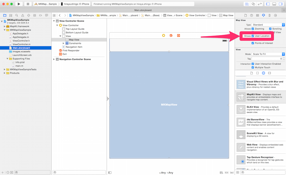The image size is (286, 175).
Task: Show the Size inspector
Action: point(270,15)
